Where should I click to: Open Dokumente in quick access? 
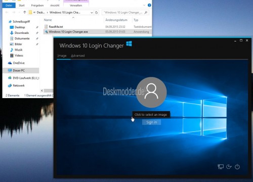click(x=22, y=38)
